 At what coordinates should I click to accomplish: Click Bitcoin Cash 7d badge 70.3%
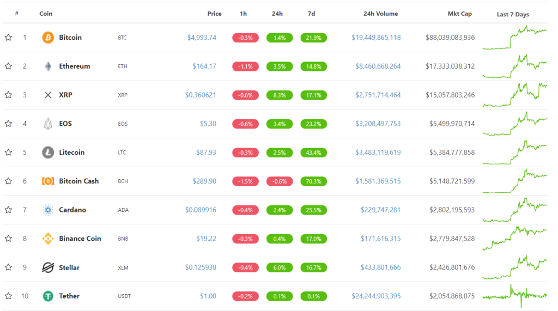313,181
